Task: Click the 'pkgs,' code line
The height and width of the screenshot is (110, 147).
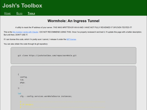Action: click(x=23, y=83)
